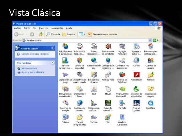Open Dispositivos de juego icon
The image size is (182, 136).
[65, 75]
